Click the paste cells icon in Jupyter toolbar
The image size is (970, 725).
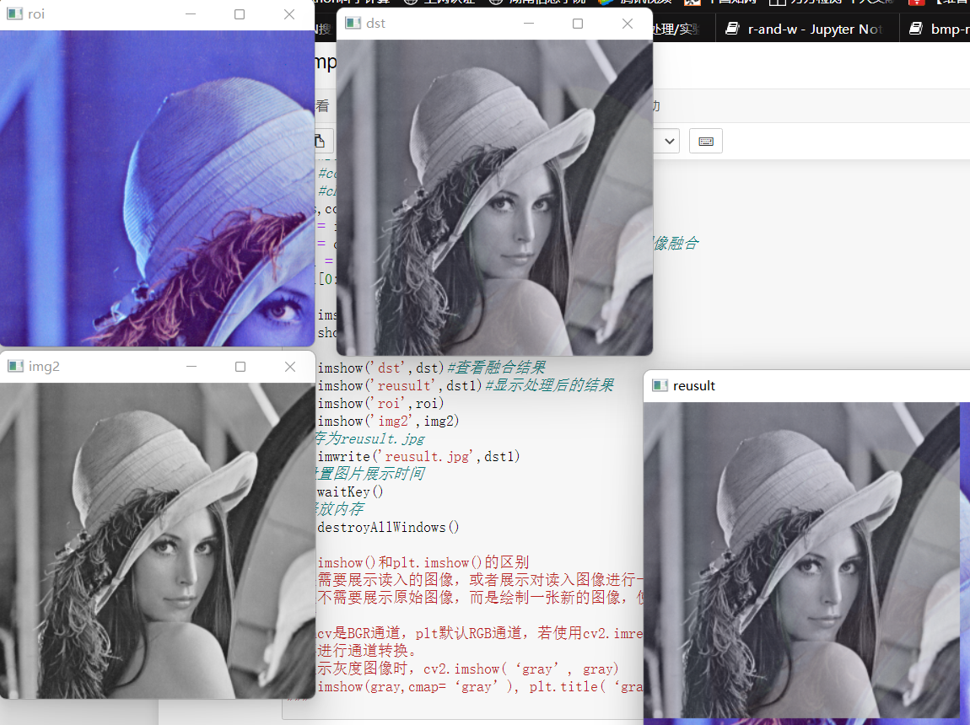(x=321, y=141)
